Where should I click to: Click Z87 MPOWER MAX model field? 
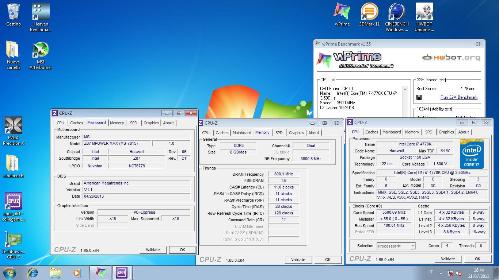117,144
